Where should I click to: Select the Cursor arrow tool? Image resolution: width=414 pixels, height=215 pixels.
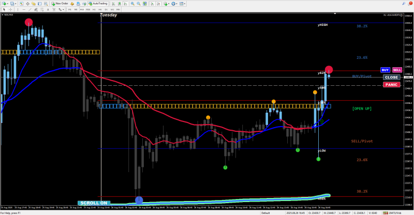point(4,9)
